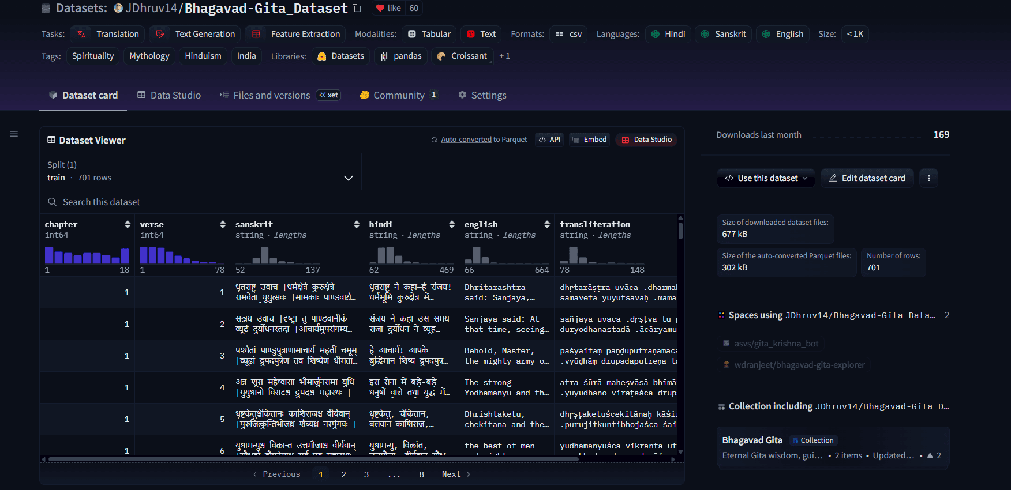Expand the +1 more libraries indicator
Screen dimensions: 1011x490
504,56
